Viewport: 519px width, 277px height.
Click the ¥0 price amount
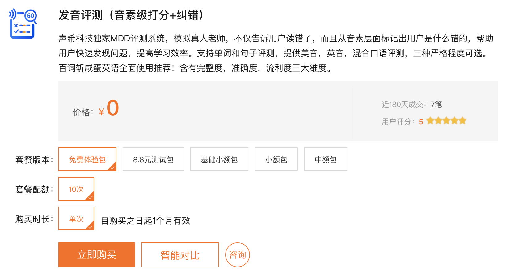click(112, 109)
